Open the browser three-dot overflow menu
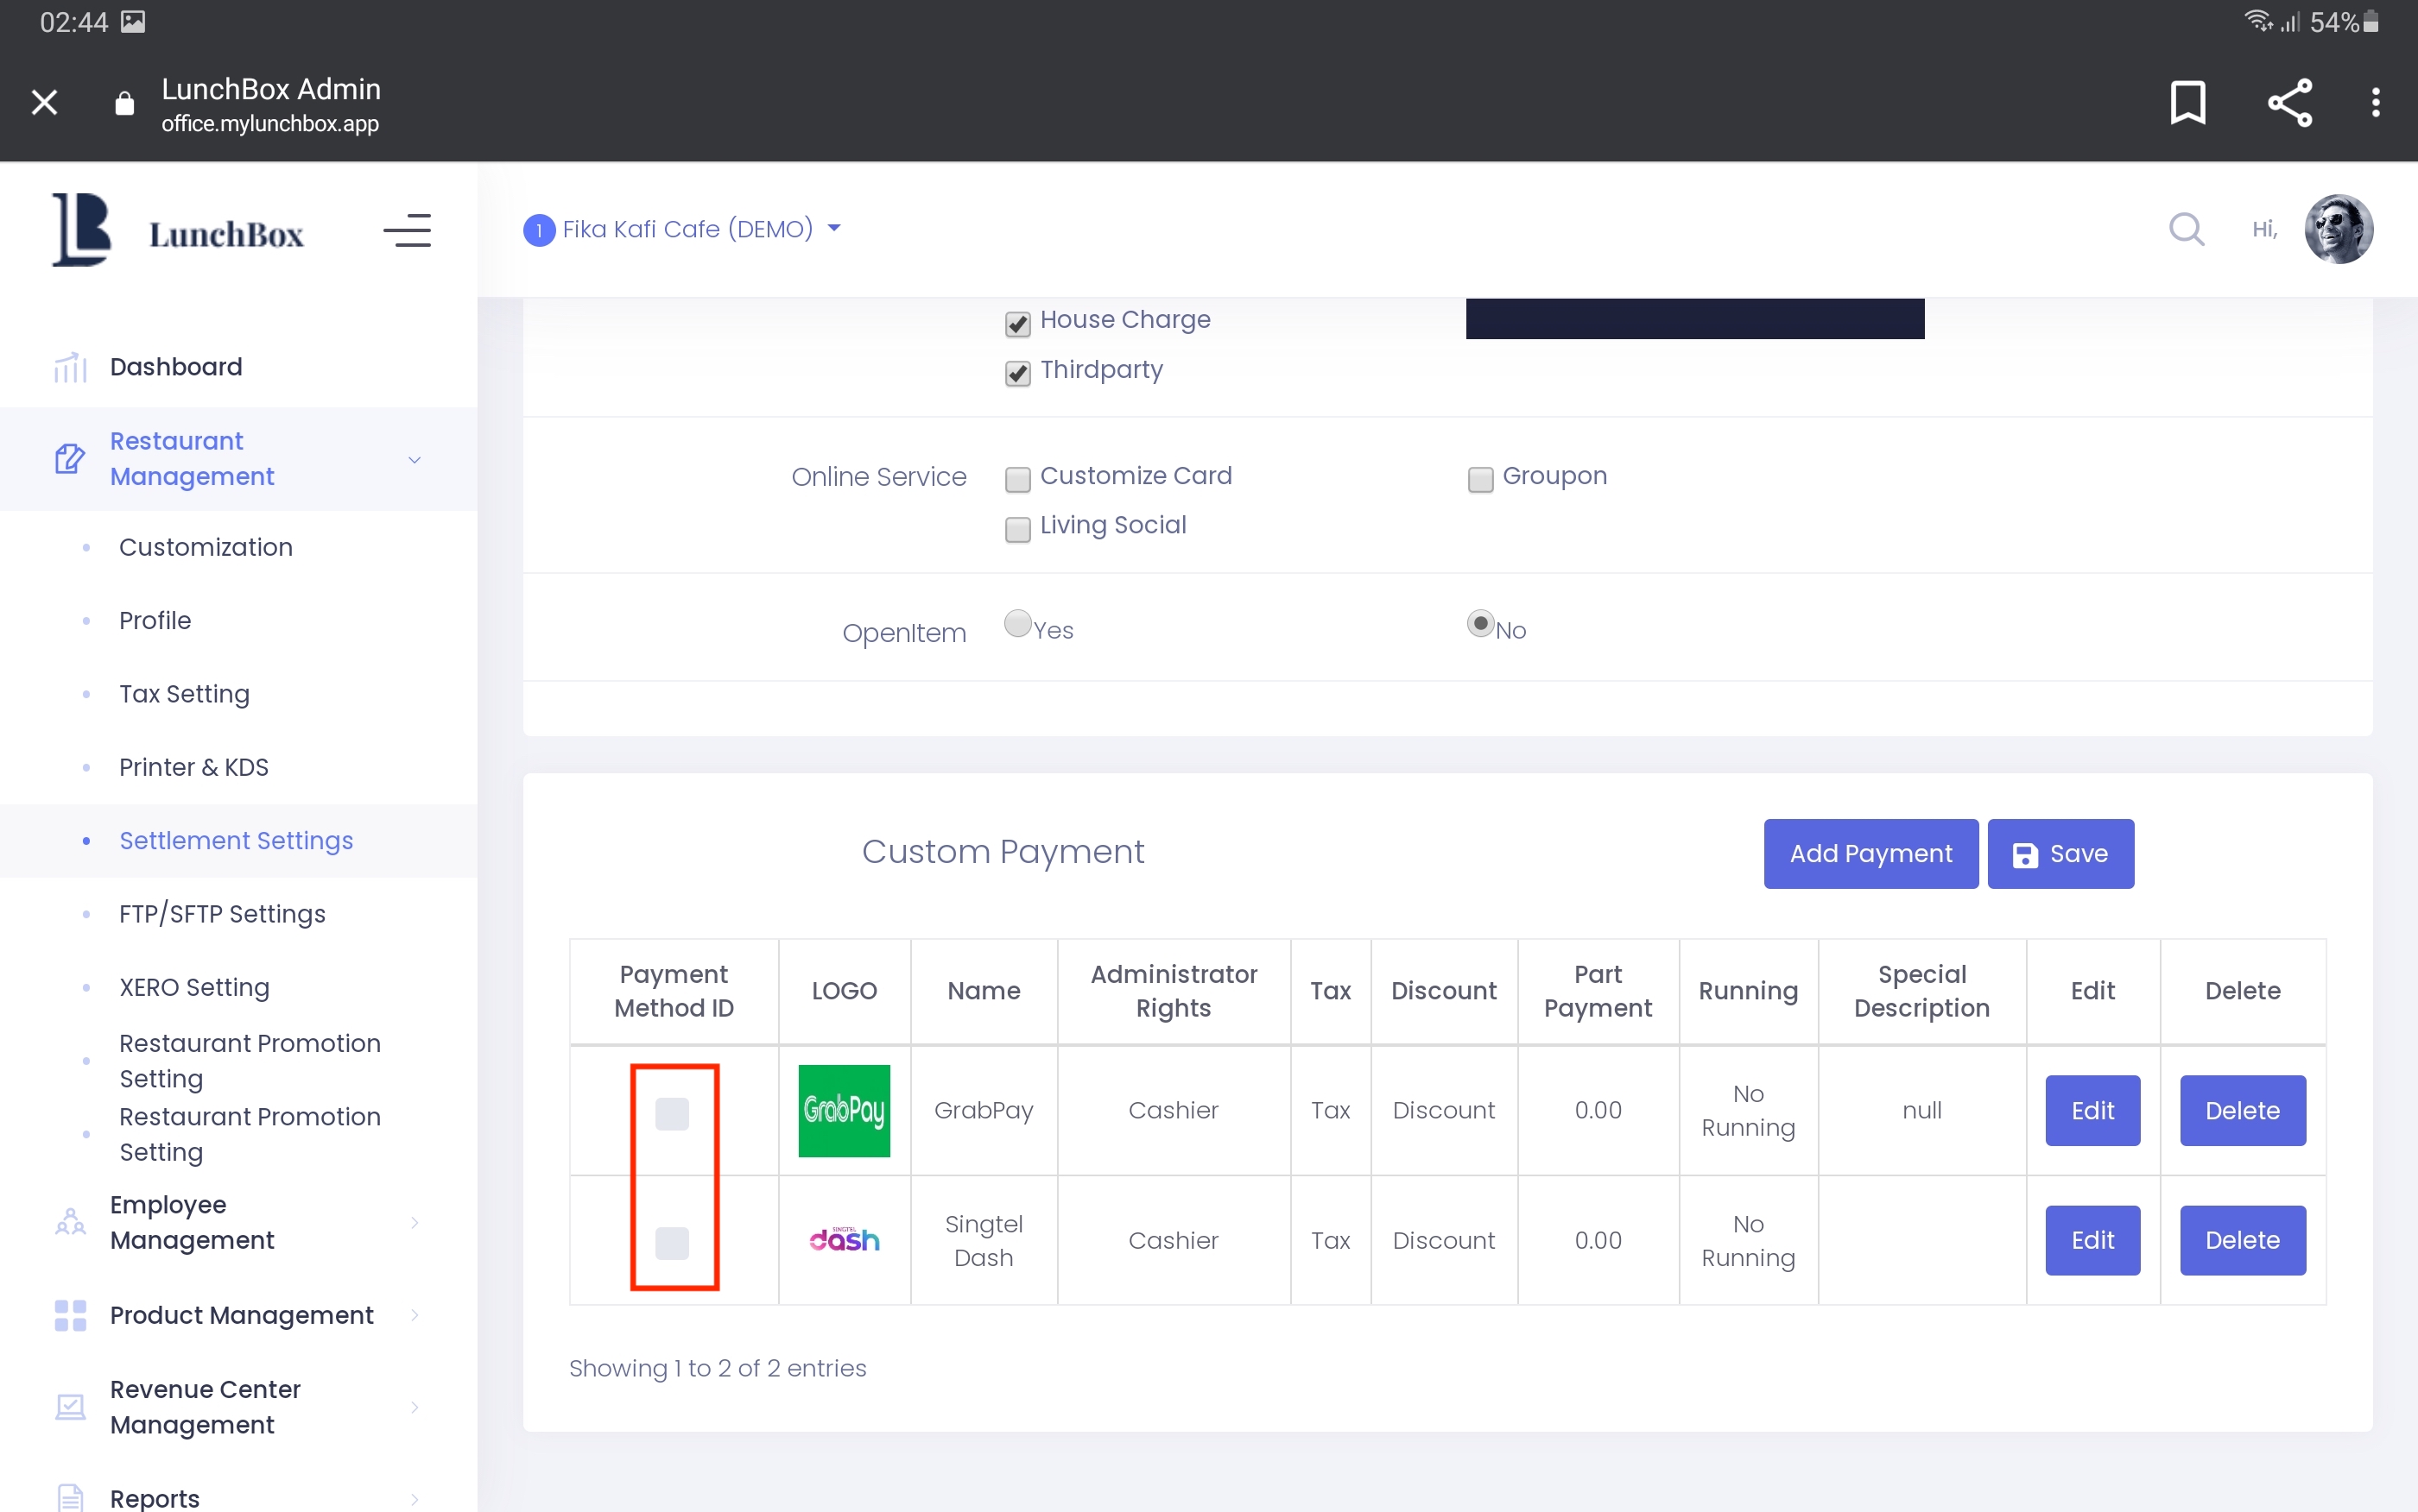This screenshot has width=2418, height=1512. click(x=2375, y=102)
